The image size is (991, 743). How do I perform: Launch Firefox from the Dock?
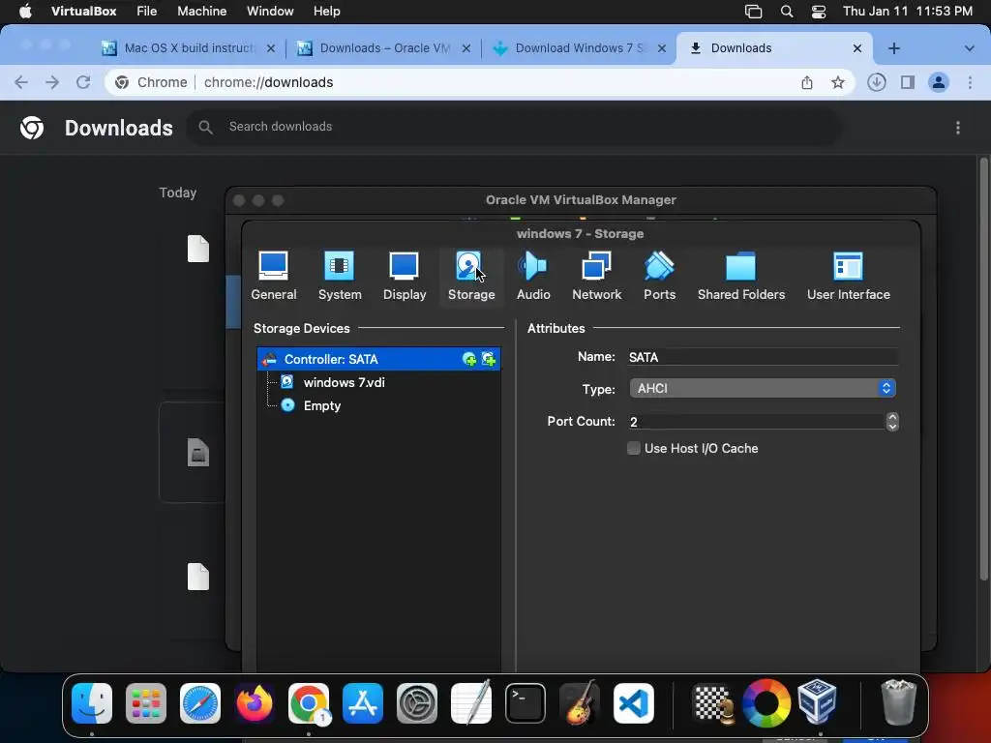pos(255,703)
